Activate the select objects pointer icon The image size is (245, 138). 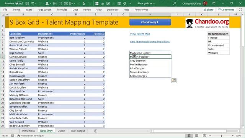point(84,3)
